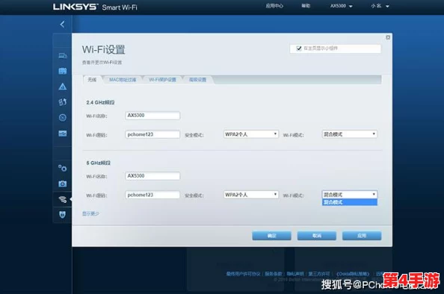The width and height of the screenshot is (444, 294).
Task: Click the 2.4 GHz band heading
Action: (100, 102)
